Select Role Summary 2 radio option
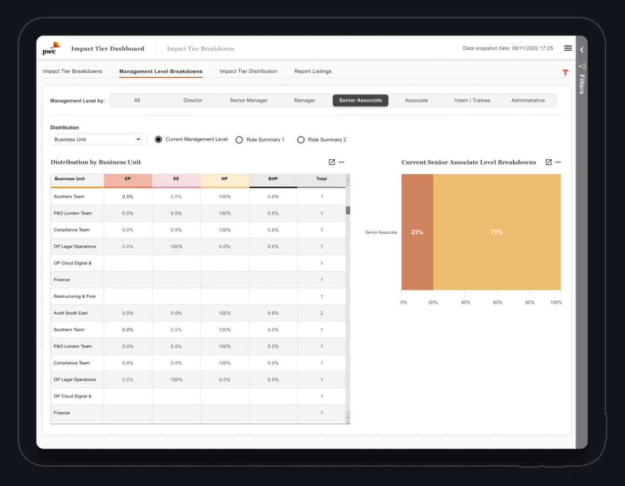 point(301,140)
